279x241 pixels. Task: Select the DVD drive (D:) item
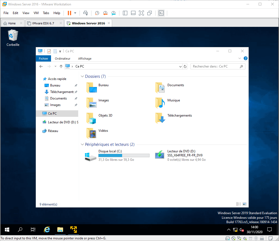[180, 155]
